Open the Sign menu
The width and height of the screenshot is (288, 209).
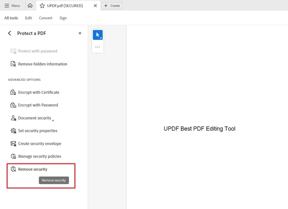63,18
